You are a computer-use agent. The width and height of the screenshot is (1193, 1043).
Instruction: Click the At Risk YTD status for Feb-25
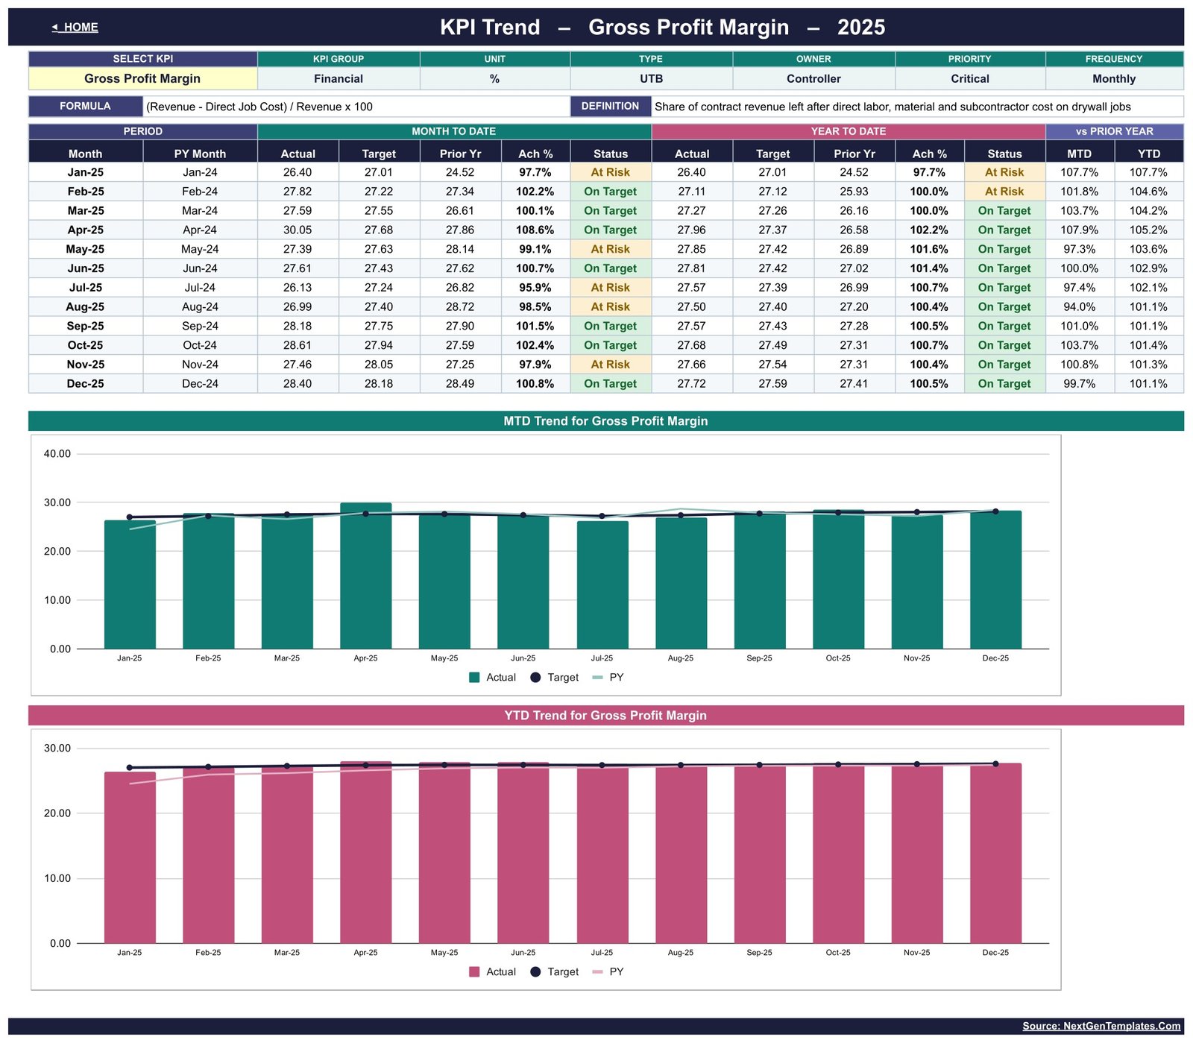click(1004, 192)
